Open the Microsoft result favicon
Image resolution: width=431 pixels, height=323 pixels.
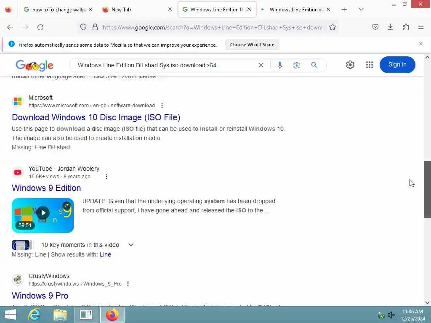click(18, 101)
